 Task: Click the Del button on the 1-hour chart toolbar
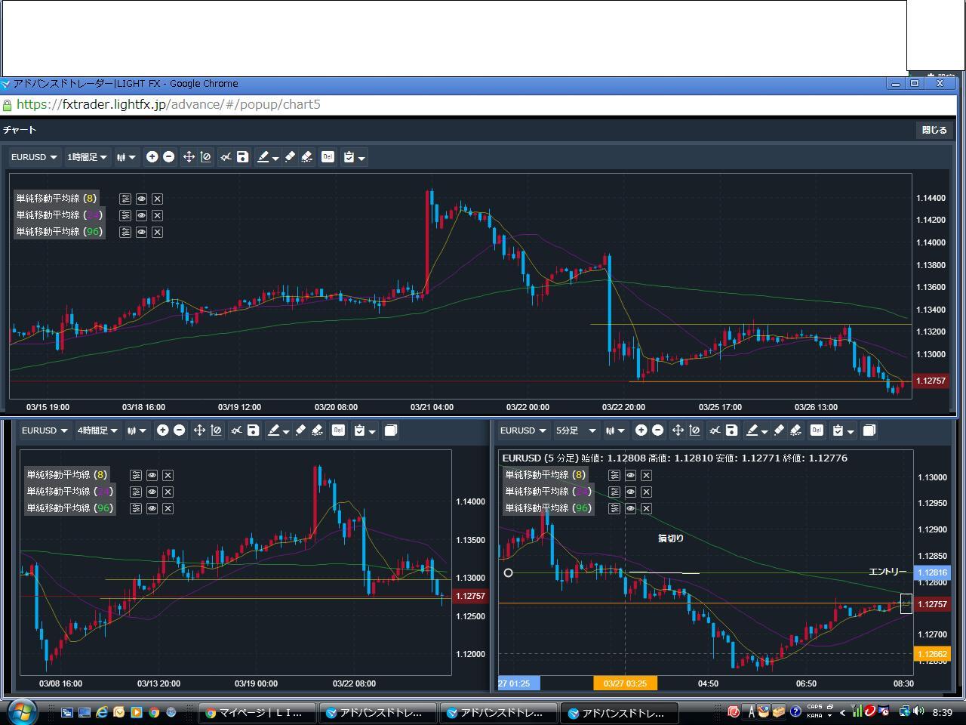[x=328, y=157]
